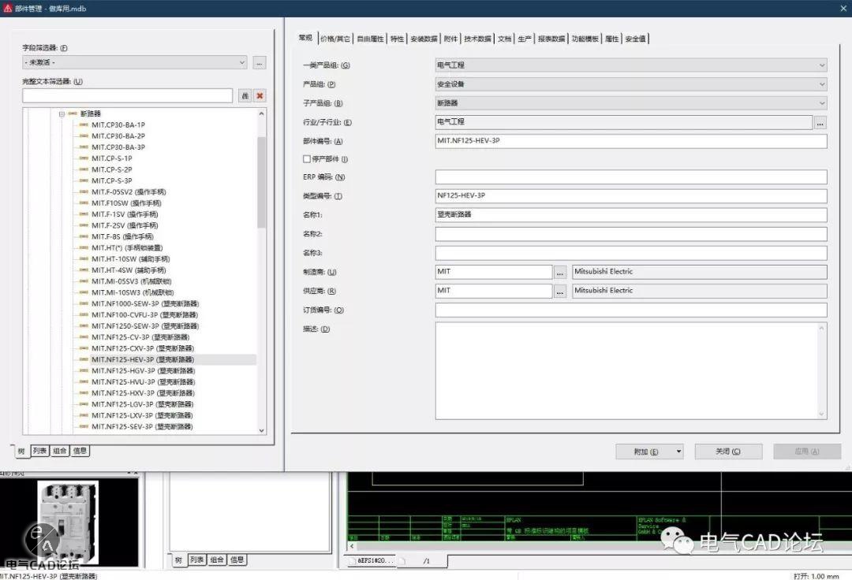Switch to the 属性 tab
The width and height of the screenshot is (852, 580).
612,39
